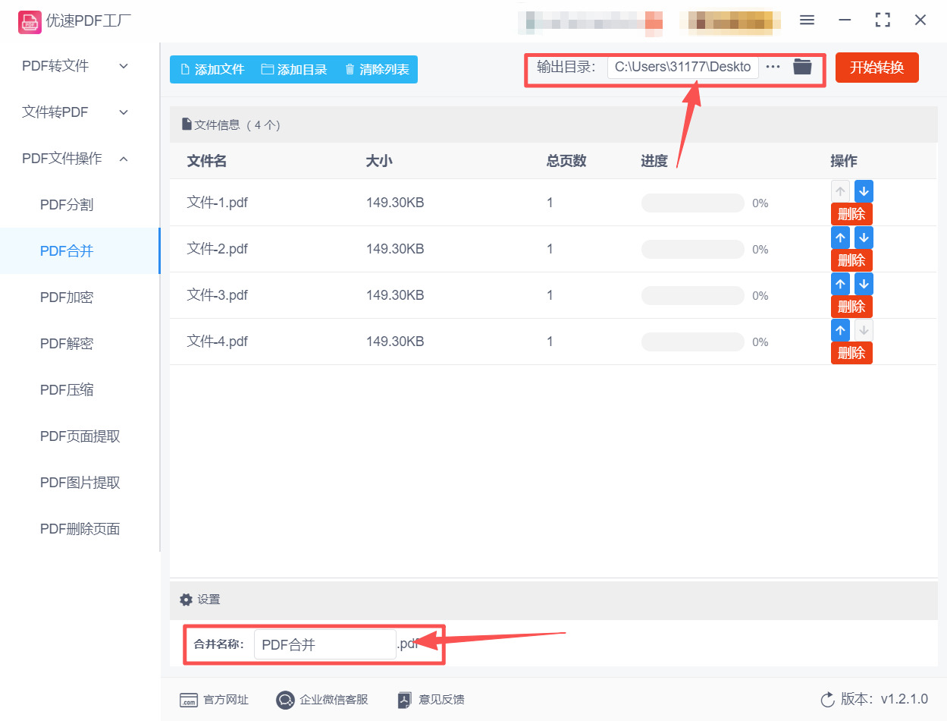947x721 pixels.
Task: Click the 大小 column header
Action: coord(379,161)
